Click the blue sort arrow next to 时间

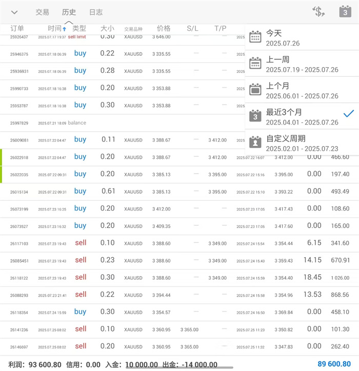(x=64, y=29)
